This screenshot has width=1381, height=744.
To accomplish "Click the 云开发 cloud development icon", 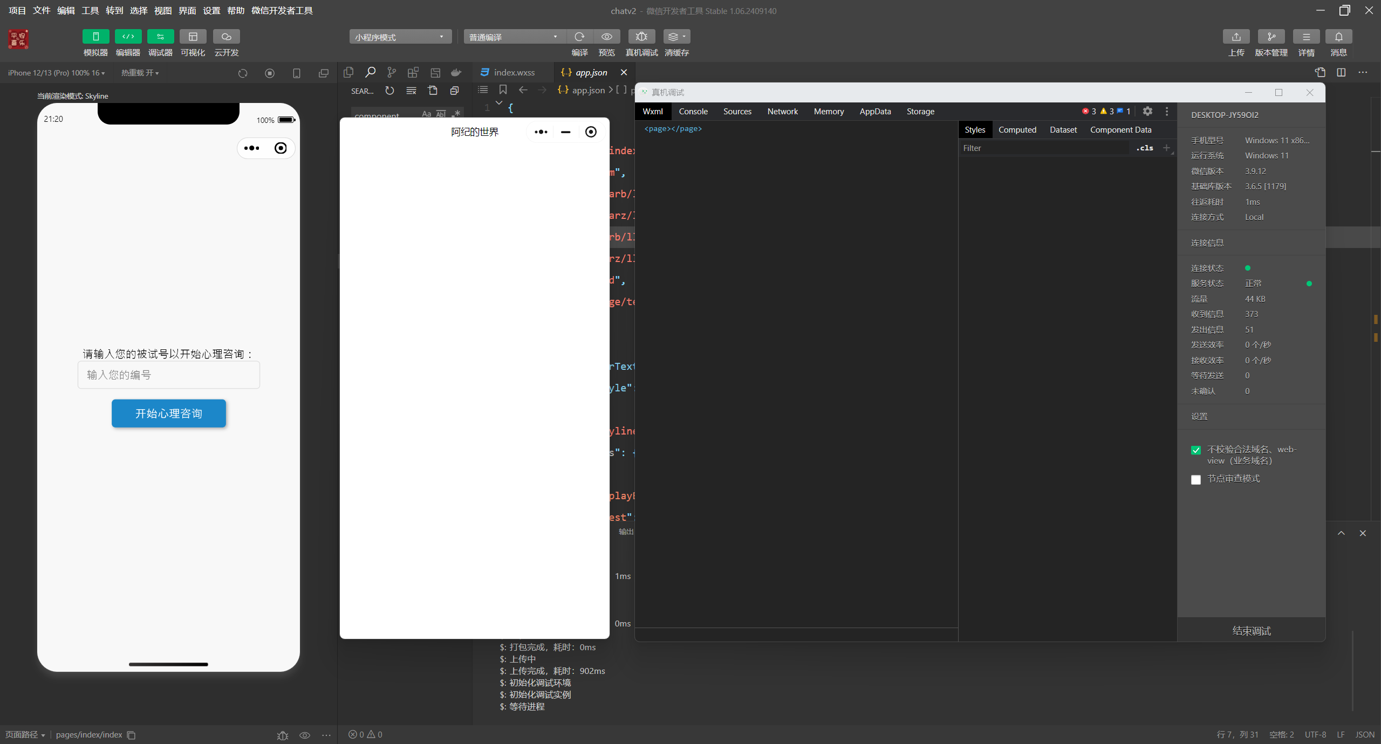I will 226,37.
